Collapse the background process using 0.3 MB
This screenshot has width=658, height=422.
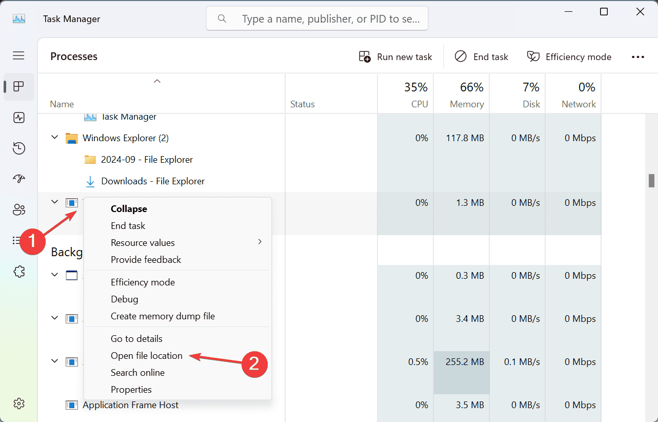pyautogui.click(x=54, y=275)
